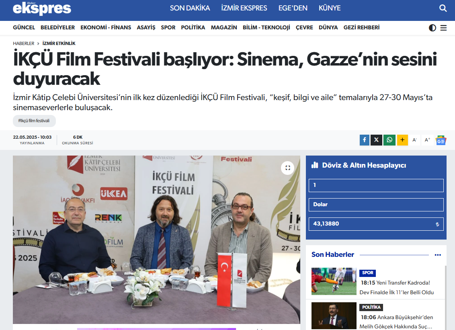Screen dimensions: 455x330
Task: Click the currency amount input field
Action: (376, 185)
